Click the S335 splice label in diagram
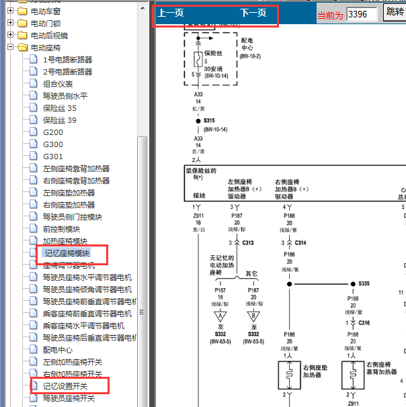Screen dimensions: 406x407 [x=364, y=283]
